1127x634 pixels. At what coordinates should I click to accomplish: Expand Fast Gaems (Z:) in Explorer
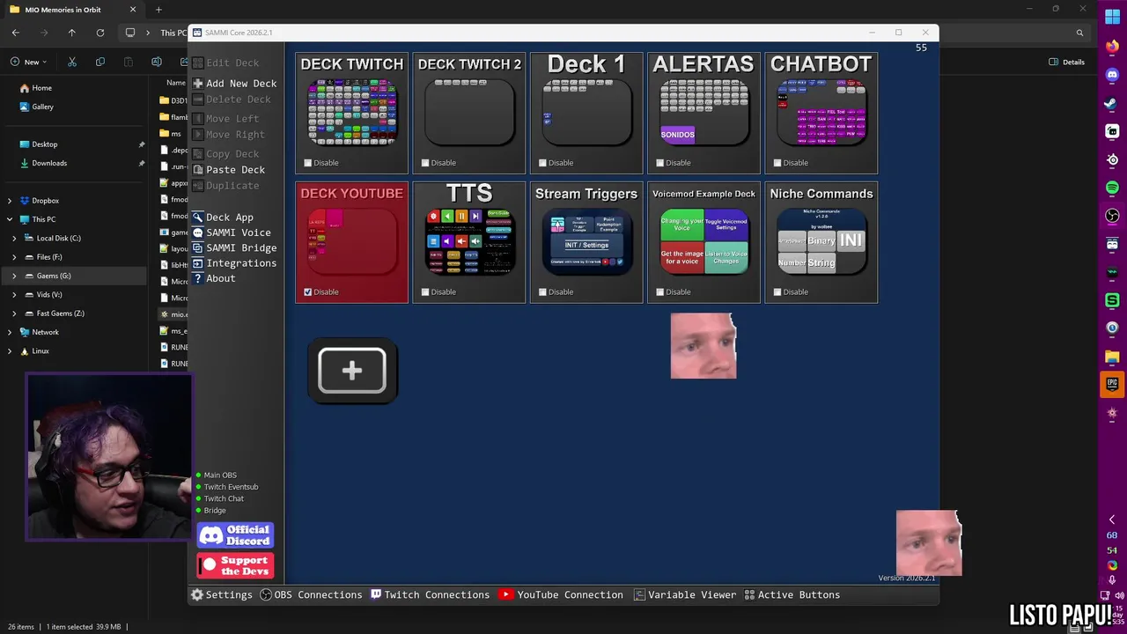tap(13, 313)
